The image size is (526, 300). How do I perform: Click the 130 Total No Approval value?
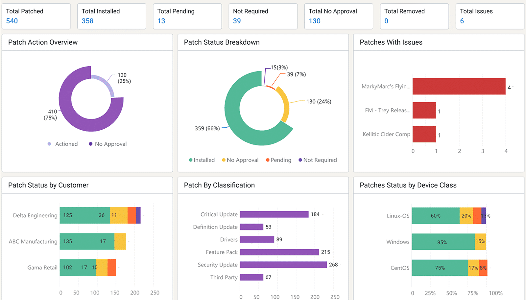click(x=315, y=21)
